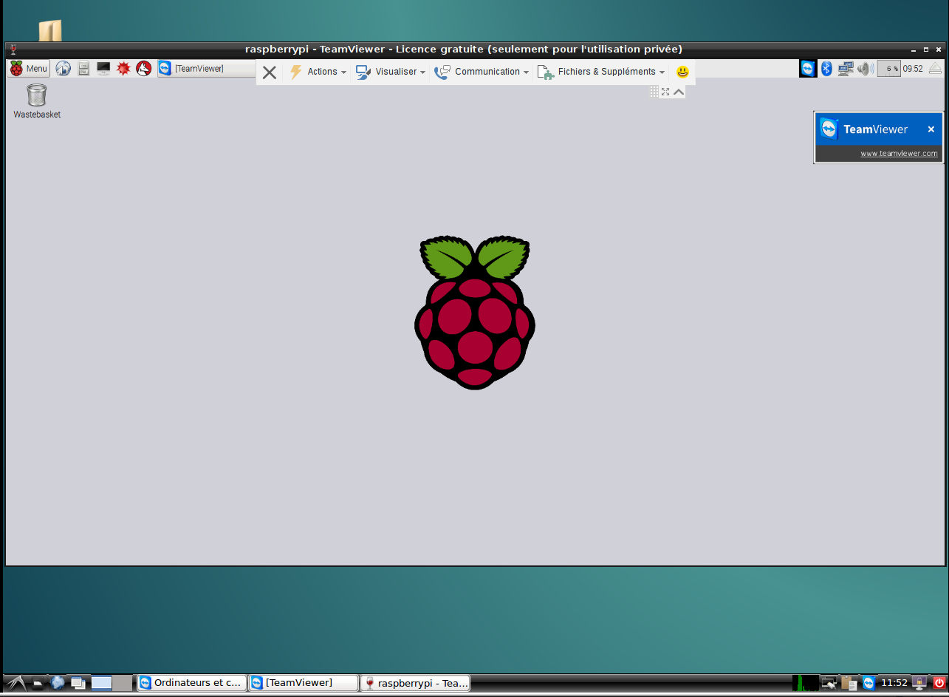
Task: Select [TeamViewer] task in remote panel
Action: point(207,69)
